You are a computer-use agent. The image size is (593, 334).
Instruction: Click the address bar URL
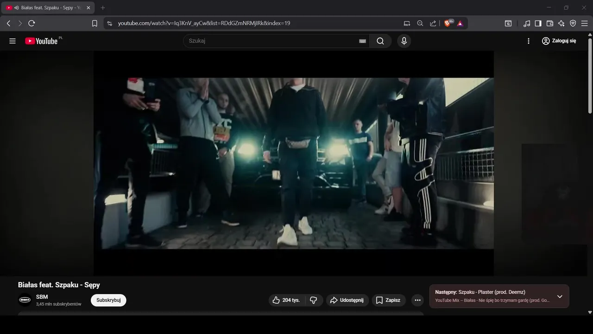[204, 23]
